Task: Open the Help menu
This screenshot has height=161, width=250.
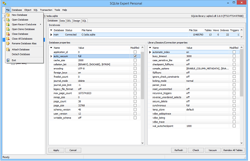Action: coord(64,10)
